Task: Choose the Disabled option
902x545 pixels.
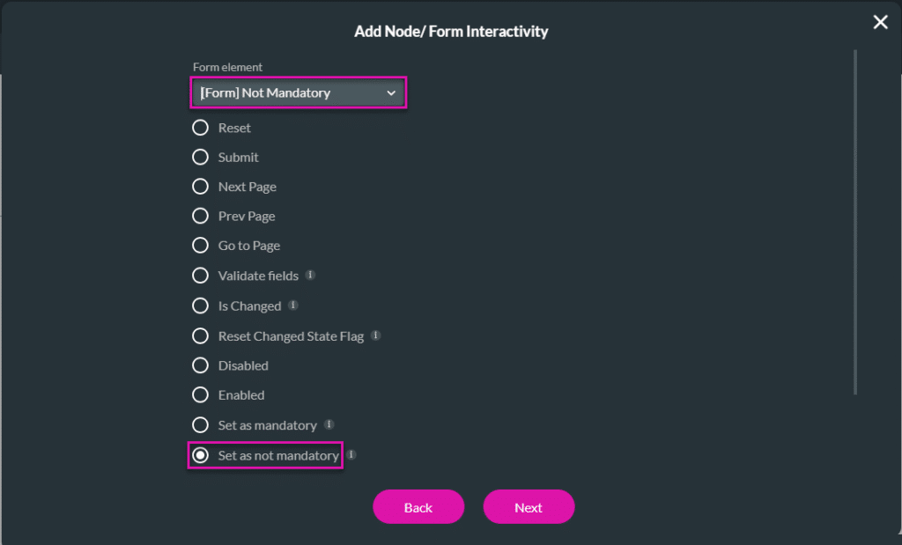Action: point(200,365)
